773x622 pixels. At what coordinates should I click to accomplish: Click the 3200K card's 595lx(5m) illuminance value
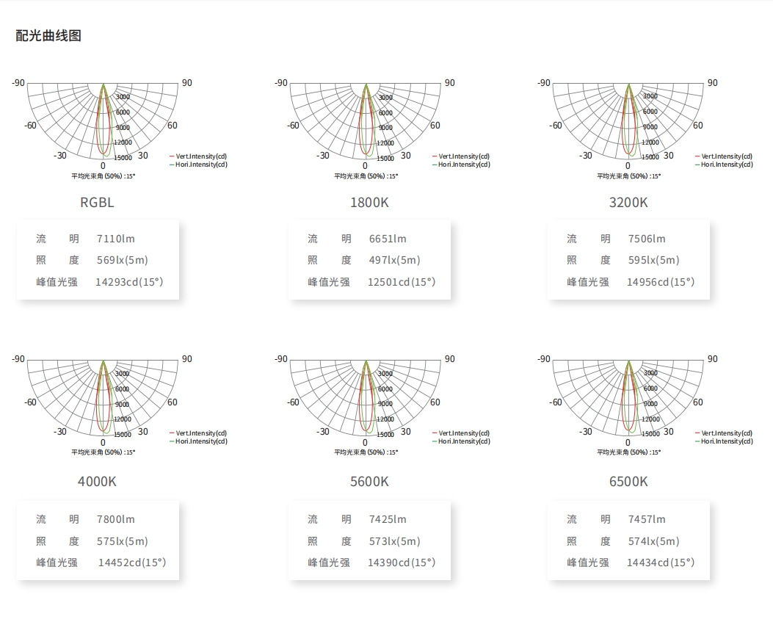click(653, 260)
